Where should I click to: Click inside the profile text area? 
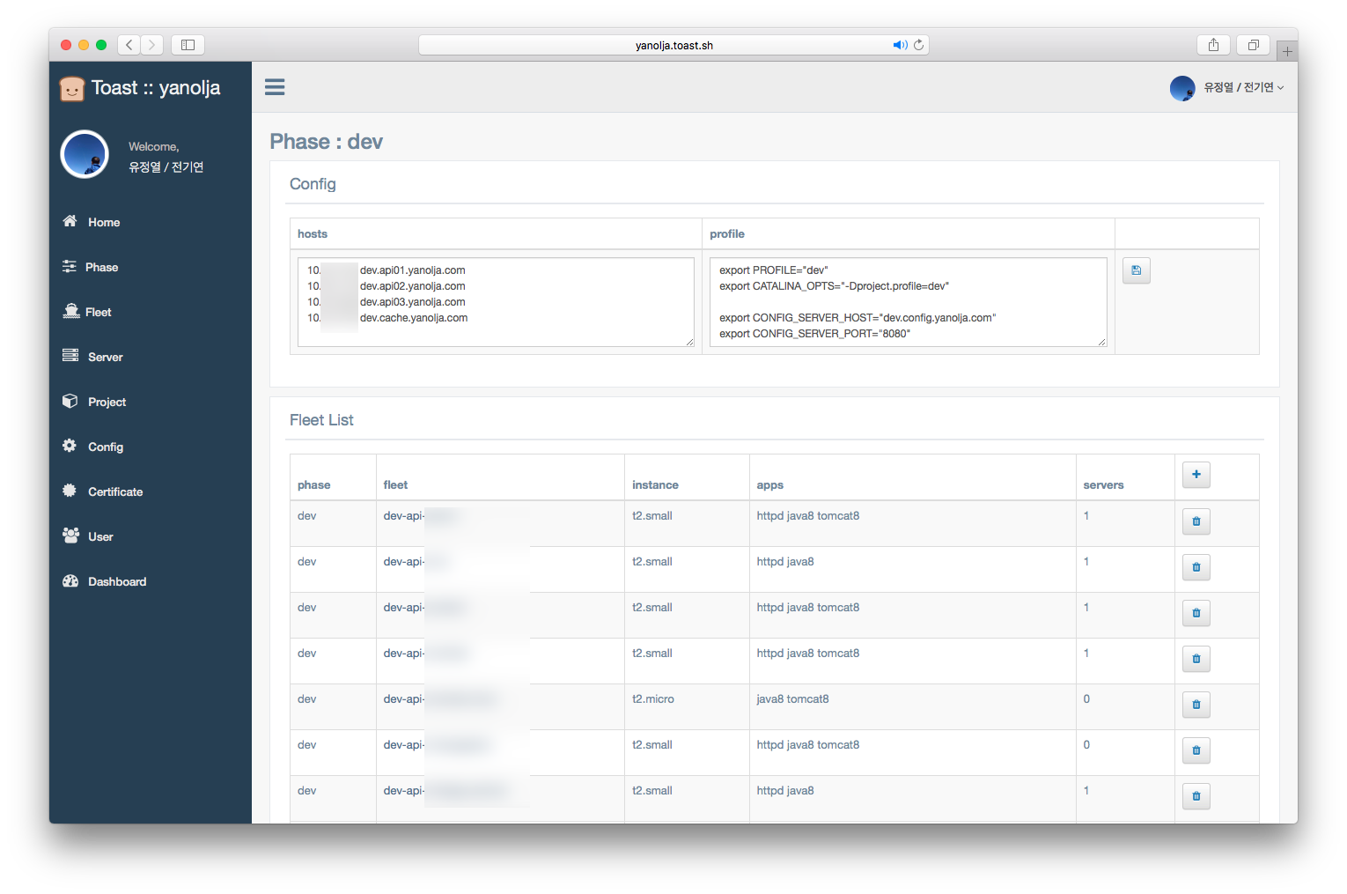(908, 302)
